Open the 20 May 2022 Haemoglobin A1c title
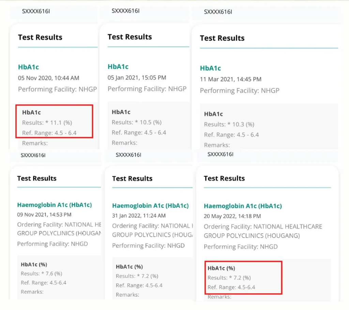Viewport: 349px width, 310px height. [243, 206]
